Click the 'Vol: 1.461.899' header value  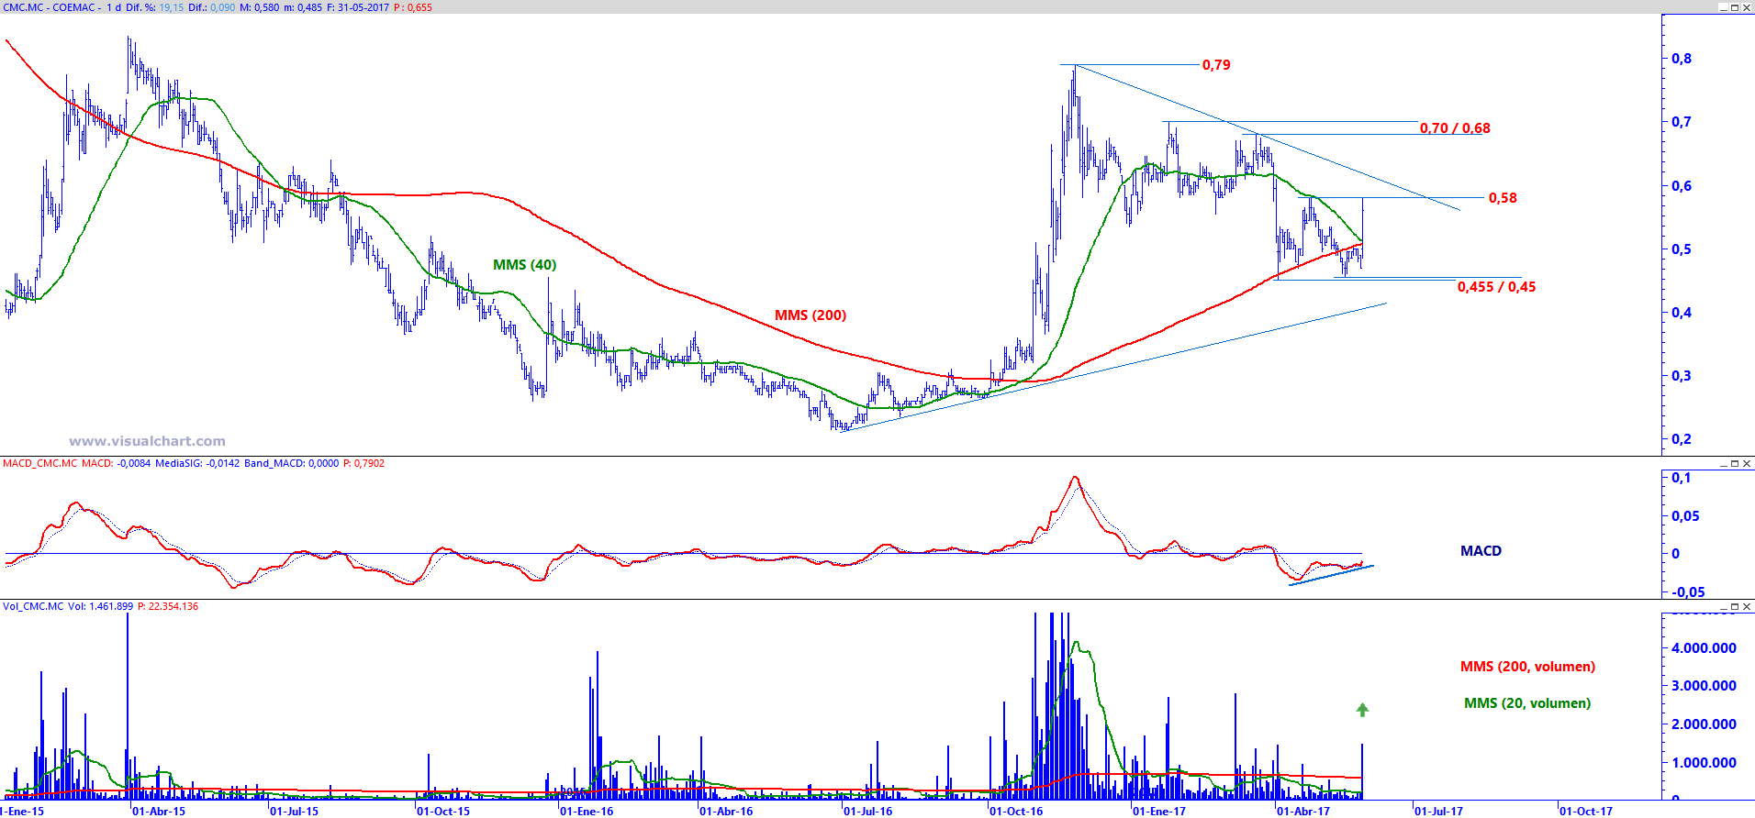click(x=100, y=606)
